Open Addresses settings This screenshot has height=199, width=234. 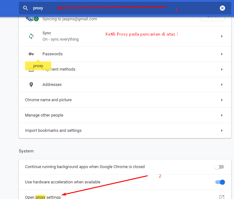(x=125, y=85)
